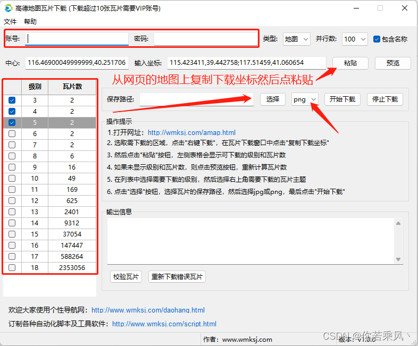Open the wmksj.com/amap.html link
Viewport: 418px width, 346px height.
click(191, 132)
